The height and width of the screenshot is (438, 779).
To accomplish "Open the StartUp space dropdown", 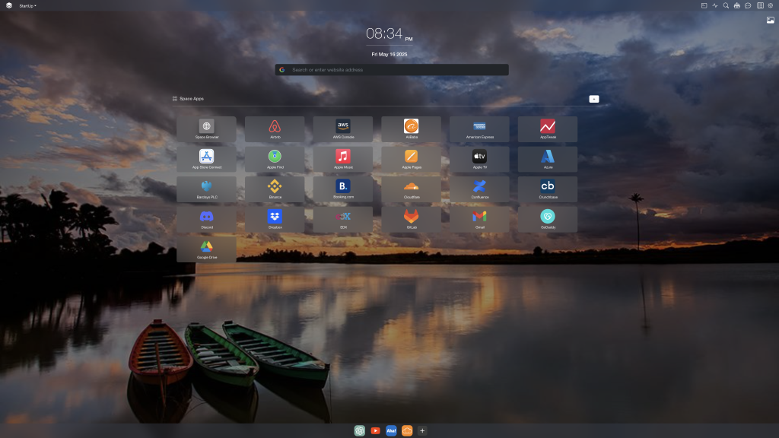I will pyautogui.click(x=28, y=6).
